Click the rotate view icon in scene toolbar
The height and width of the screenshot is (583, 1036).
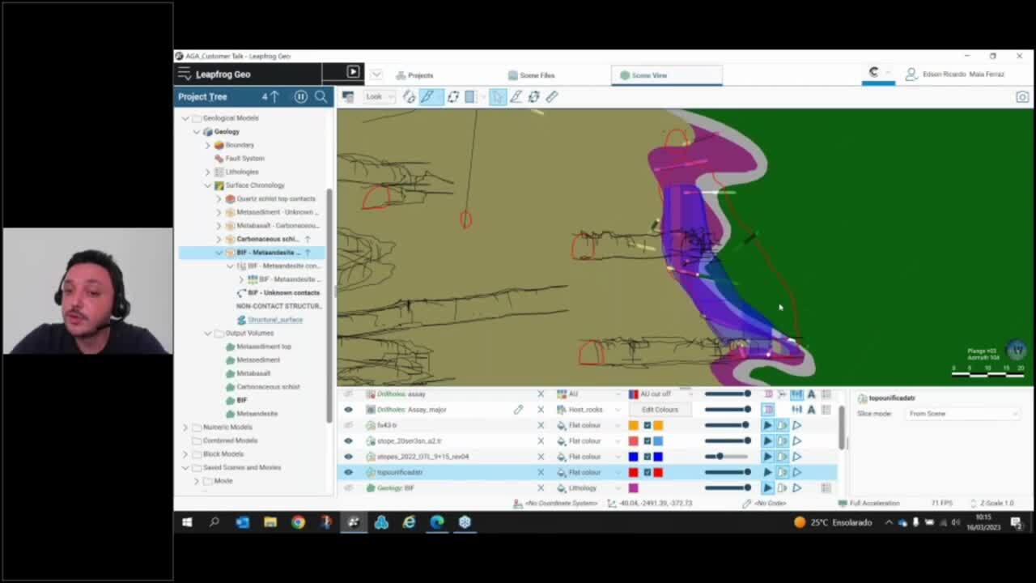click(x=452, y=96)
